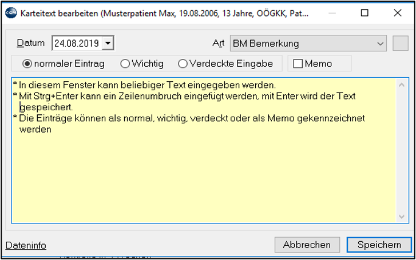Click the CGM application icon in title bar
416x260 pixels.
(x=11, y=13)
